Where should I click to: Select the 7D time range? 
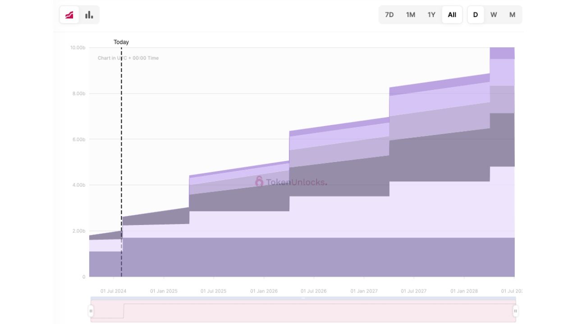(389, 15)
